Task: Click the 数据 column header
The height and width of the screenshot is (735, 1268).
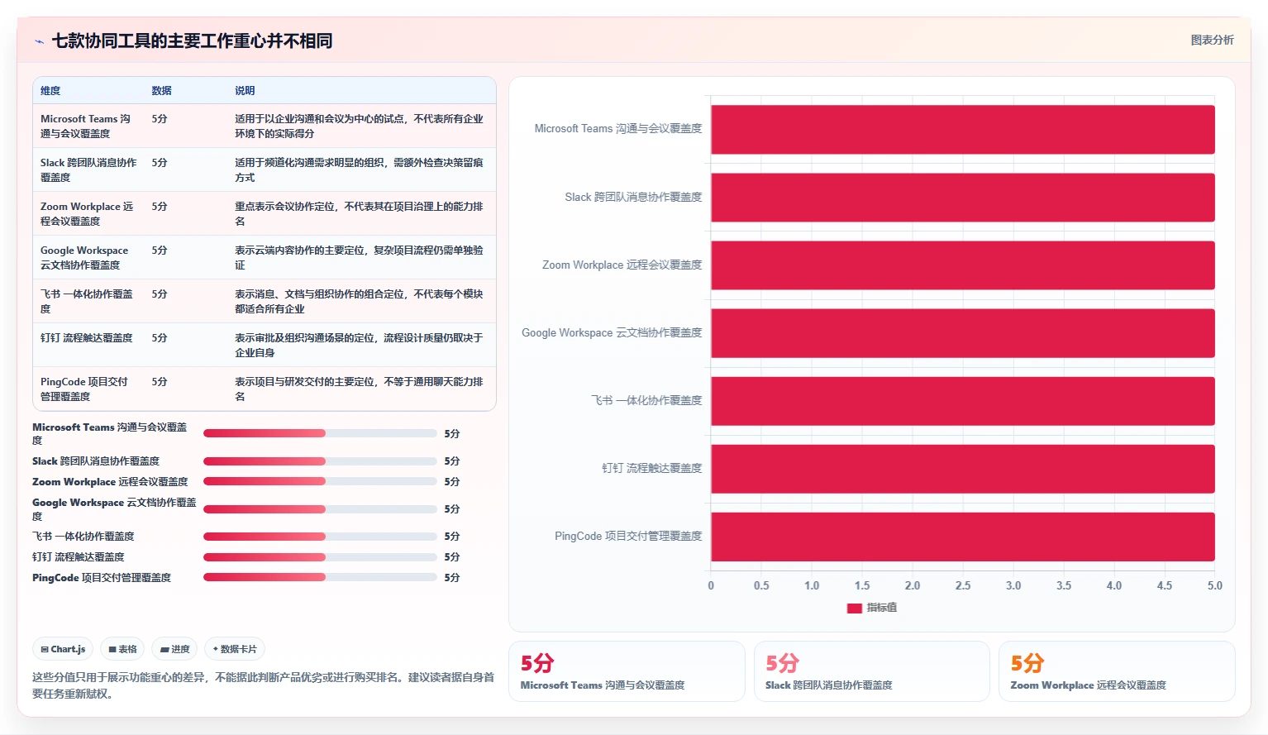Action: pos(161,91)
